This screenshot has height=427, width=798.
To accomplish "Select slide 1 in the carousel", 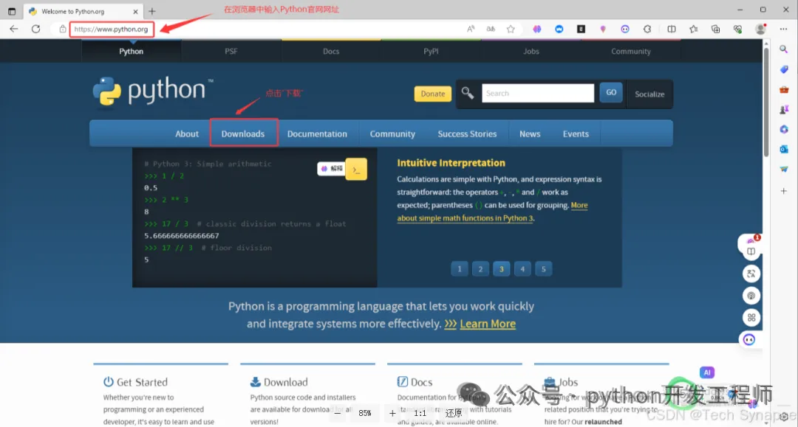I will tap(459, 269).
